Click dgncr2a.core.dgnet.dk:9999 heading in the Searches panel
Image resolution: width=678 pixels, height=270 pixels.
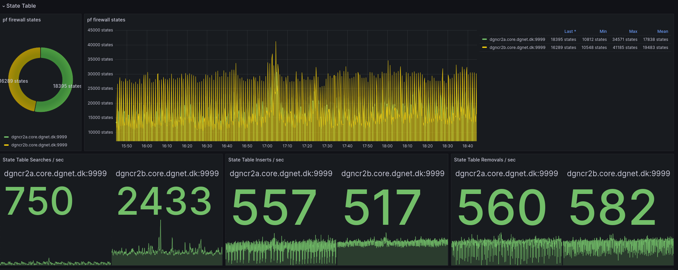click(x=55, y=174)
